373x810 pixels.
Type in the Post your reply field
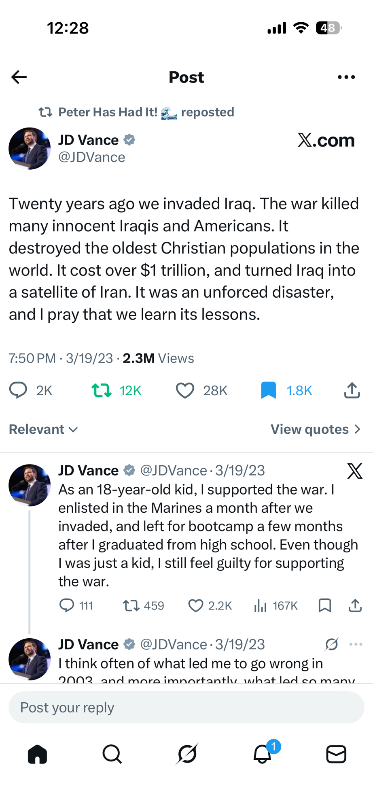[x=186, y=708]
